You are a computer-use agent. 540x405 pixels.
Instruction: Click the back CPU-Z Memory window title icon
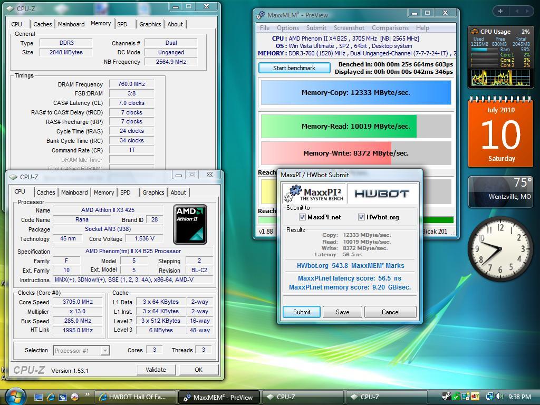click(11, 8)
